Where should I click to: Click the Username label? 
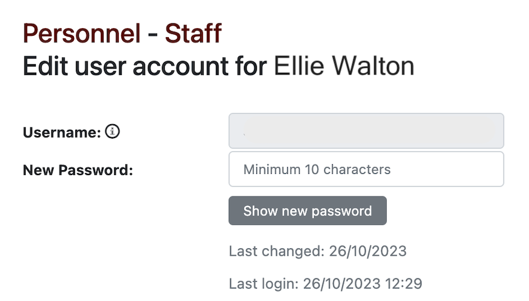point(62,132)
